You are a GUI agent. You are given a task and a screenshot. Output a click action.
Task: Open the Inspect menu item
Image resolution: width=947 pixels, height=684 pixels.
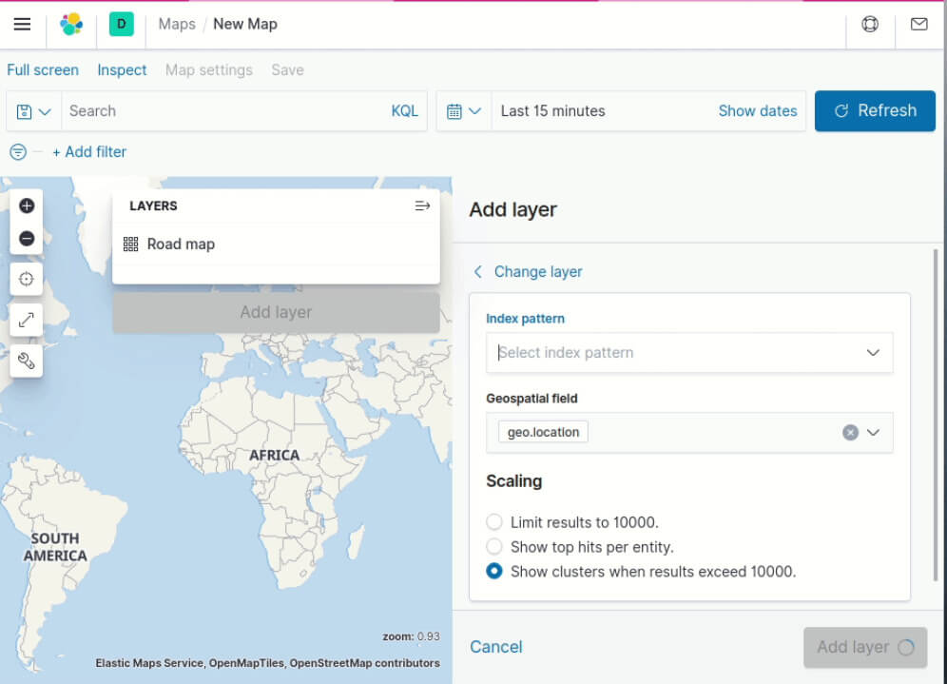click(122, 70)
